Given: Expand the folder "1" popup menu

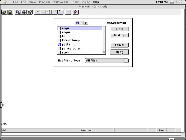Looking at the screenshot, I should click(x=82, y=23).
